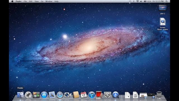Open FaceTime camera icon in Dock

tap(68, 95)
